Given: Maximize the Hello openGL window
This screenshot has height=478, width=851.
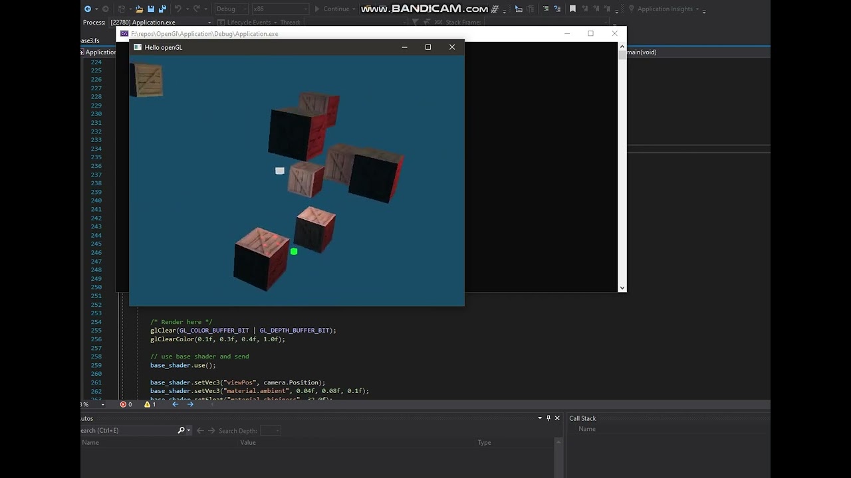Looking at the screenshot, I should point(428,47).
